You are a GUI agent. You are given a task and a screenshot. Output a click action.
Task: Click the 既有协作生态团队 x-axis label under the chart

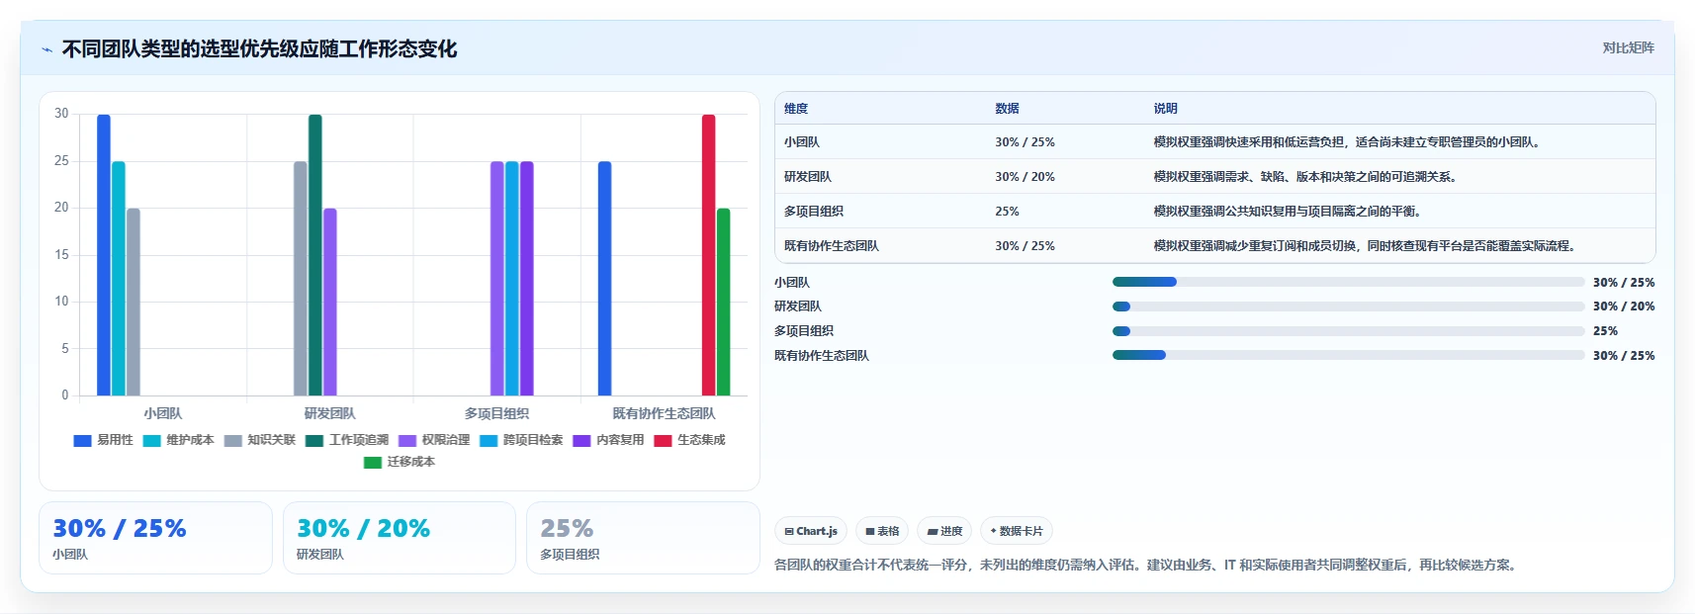[664, 413]
